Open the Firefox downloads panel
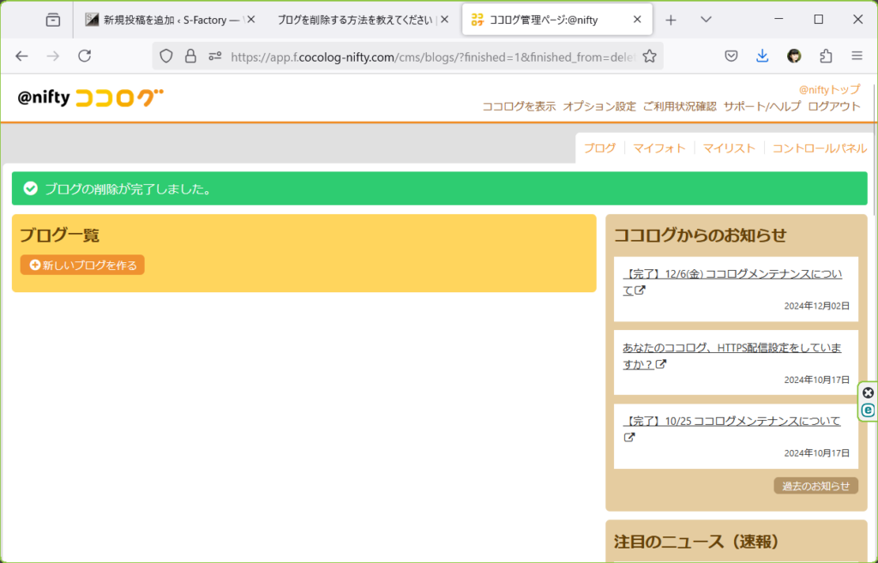 762,56
